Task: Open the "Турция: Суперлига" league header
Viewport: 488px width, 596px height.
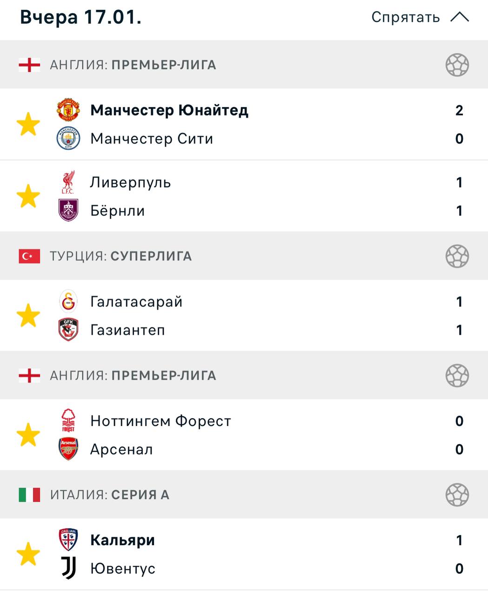Action: [120, 256]
